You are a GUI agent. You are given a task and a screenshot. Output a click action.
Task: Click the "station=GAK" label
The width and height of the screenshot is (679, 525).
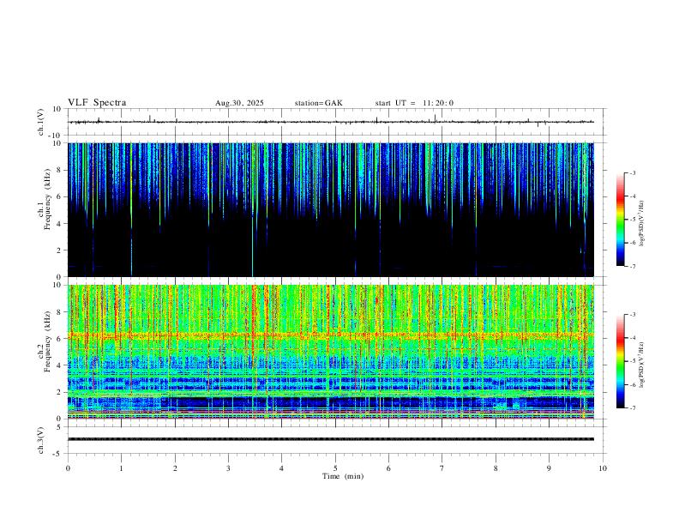pos(318,103)
